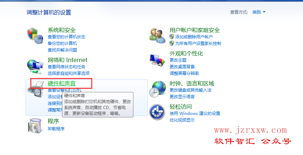
Task: Click the User Accounts people icon
Action: point(157,36)
